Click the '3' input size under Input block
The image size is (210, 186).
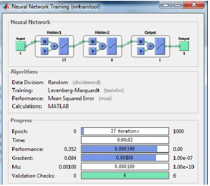(x=20, y=53)
